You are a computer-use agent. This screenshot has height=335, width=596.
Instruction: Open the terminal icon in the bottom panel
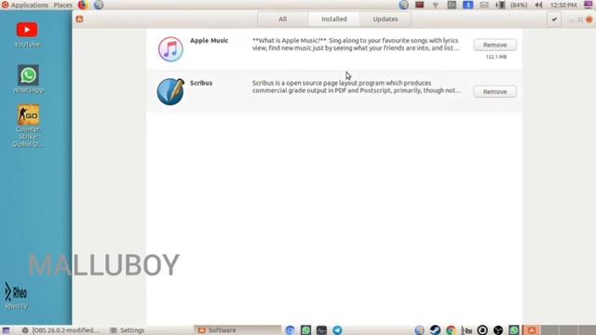coord(321,330)
